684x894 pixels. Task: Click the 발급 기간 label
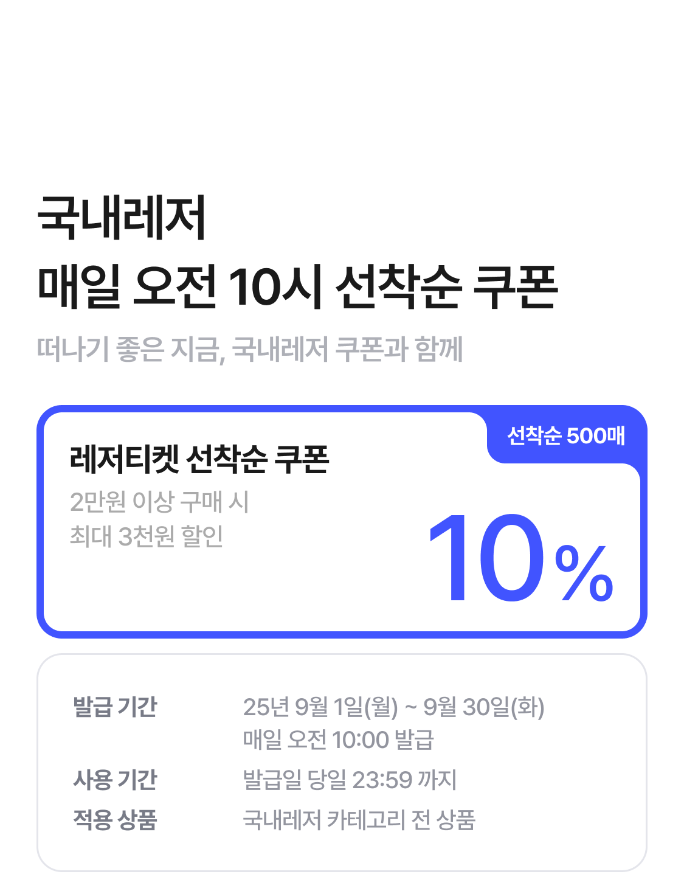(115, 707)
